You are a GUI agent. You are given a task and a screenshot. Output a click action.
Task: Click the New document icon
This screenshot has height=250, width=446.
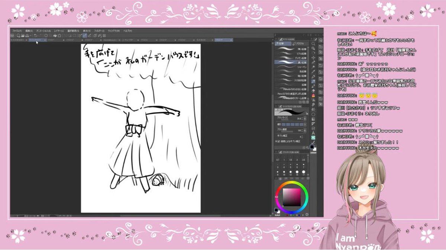pos(18,36)
